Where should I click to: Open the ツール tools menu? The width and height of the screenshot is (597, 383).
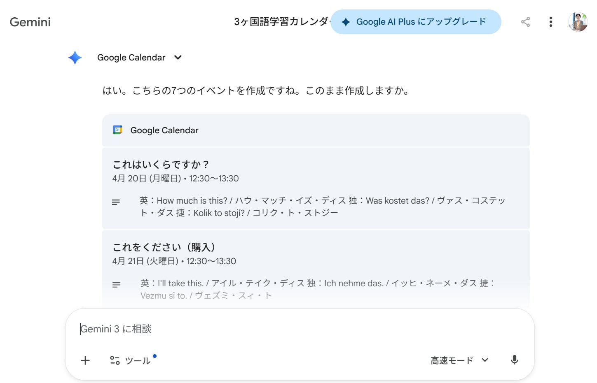point(131,360)
